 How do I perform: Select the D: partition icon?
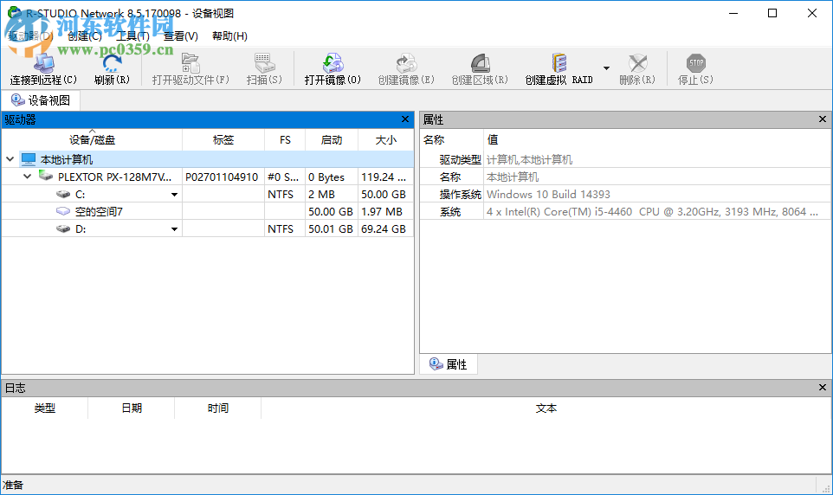click(x=63, y=229)
